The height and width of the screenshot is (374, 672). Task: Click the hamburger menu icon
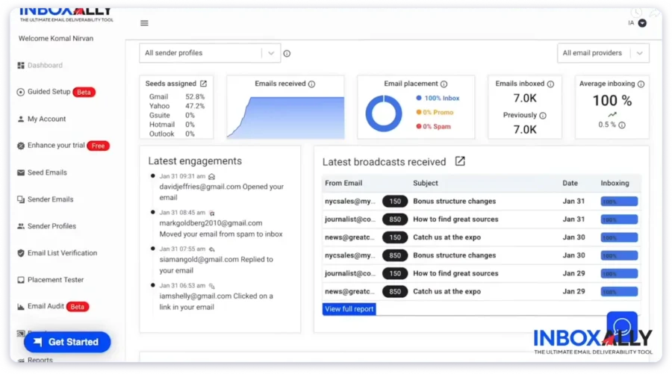click(144, 23)
